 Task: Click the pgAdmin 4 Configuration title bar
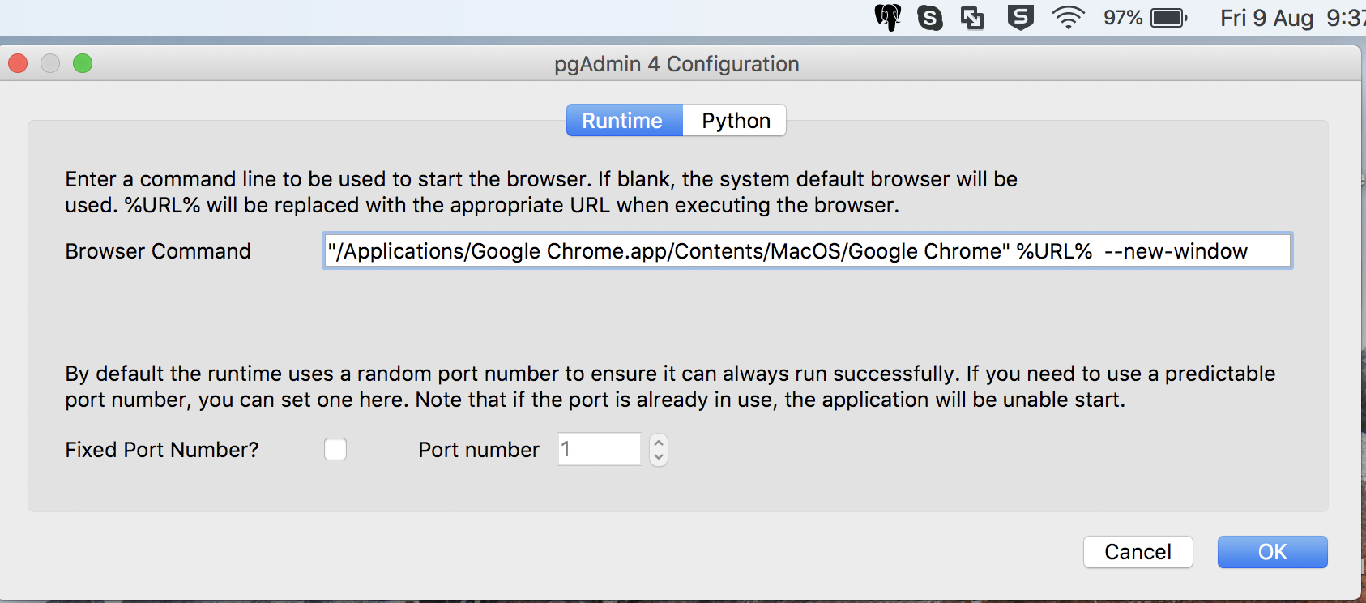click(x=676, y=64)
